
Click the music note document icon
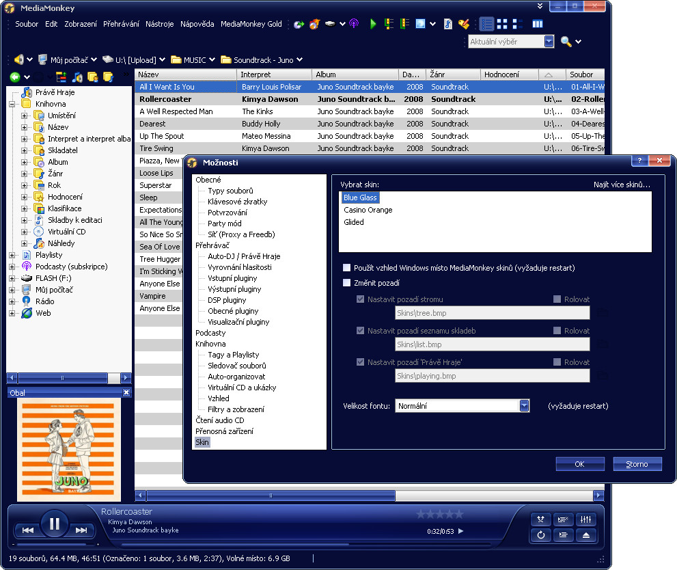pos(448,24)
